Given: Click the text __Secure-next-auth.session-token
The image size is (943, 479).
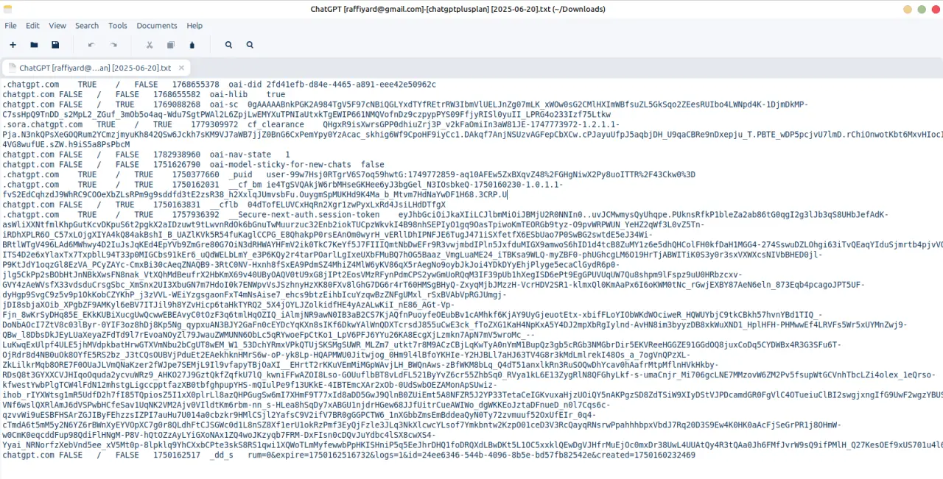Looking at the screenshot, I should pyautogui.click(x=304, y=215).
